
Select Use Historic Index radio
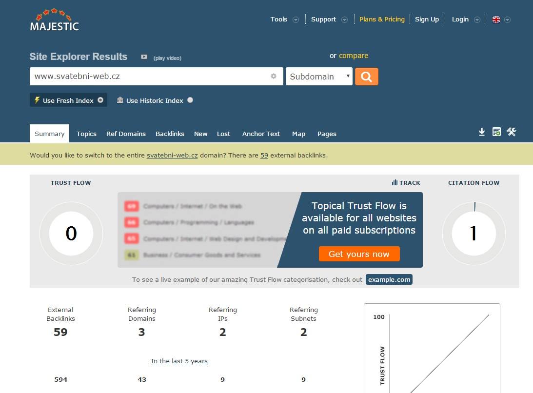coord(190,100)
